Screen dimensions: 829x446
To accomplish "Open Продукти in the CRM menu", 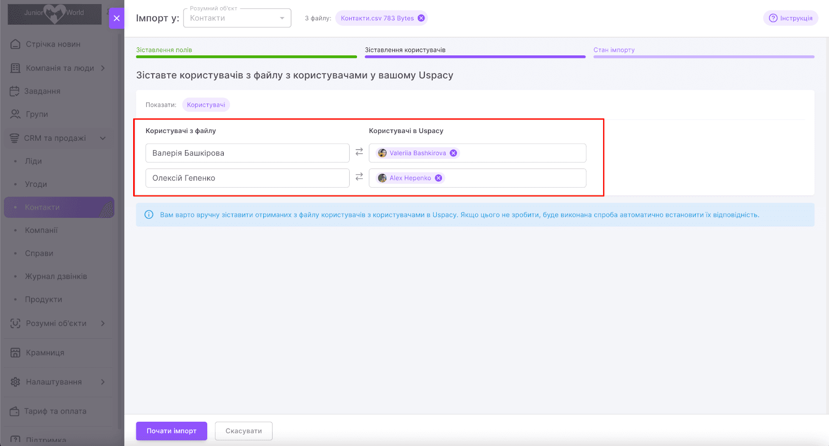I will (44, 300).
